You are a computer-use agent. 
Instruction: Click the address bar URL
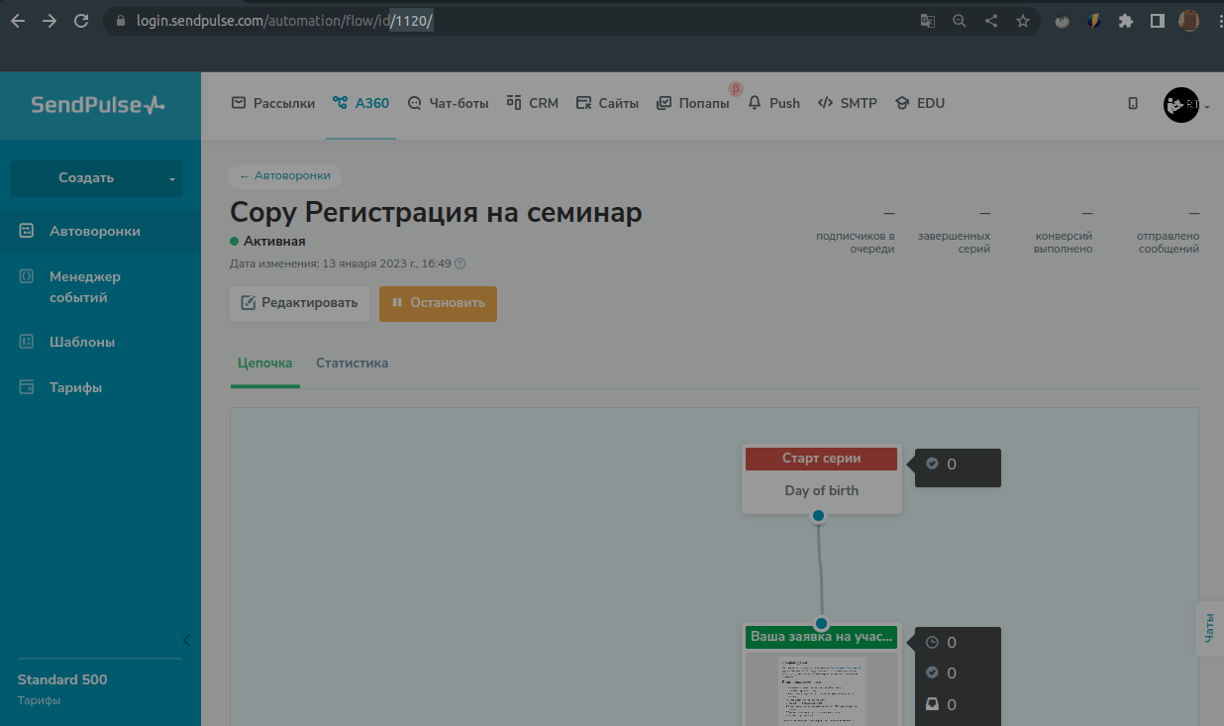(285, 21)
